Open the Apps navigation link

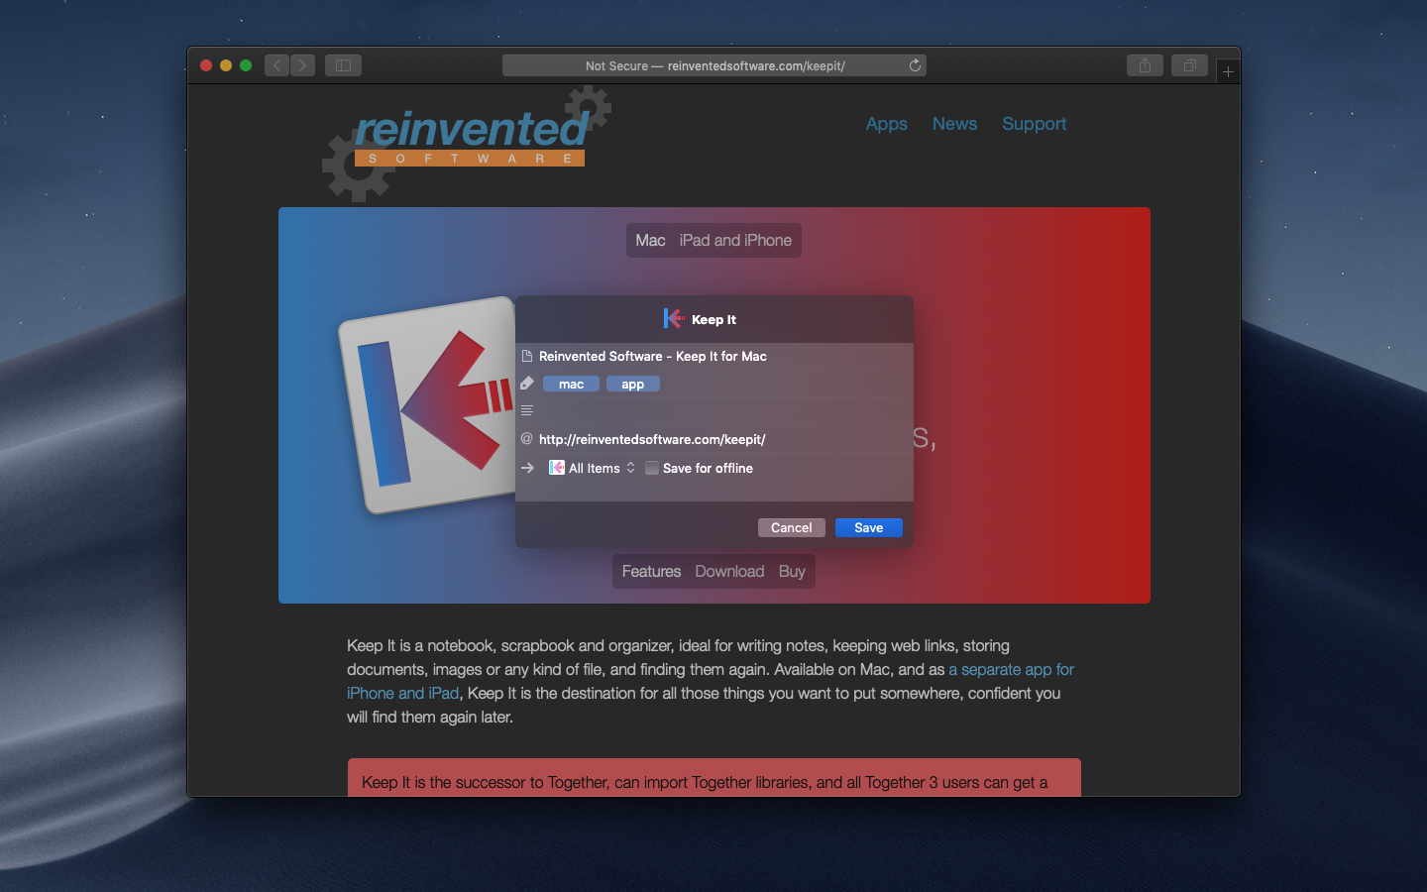[x=887, y=124]
